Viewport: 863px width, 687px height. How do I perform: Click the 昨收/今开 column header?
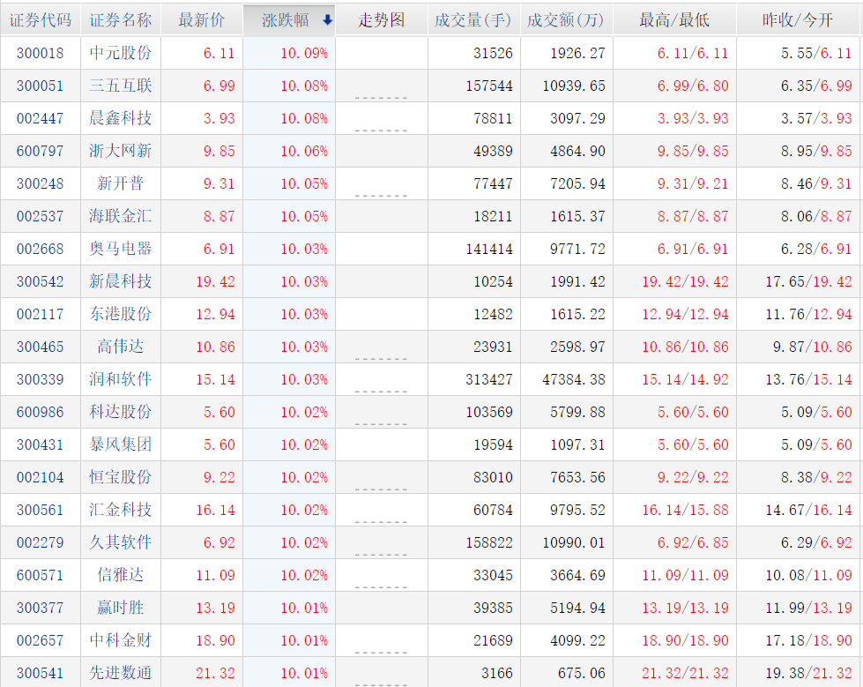pos(798,20)
